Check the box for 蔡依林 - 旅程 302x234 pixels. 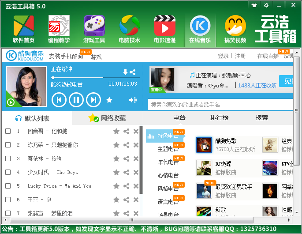(x=8, y=159)
